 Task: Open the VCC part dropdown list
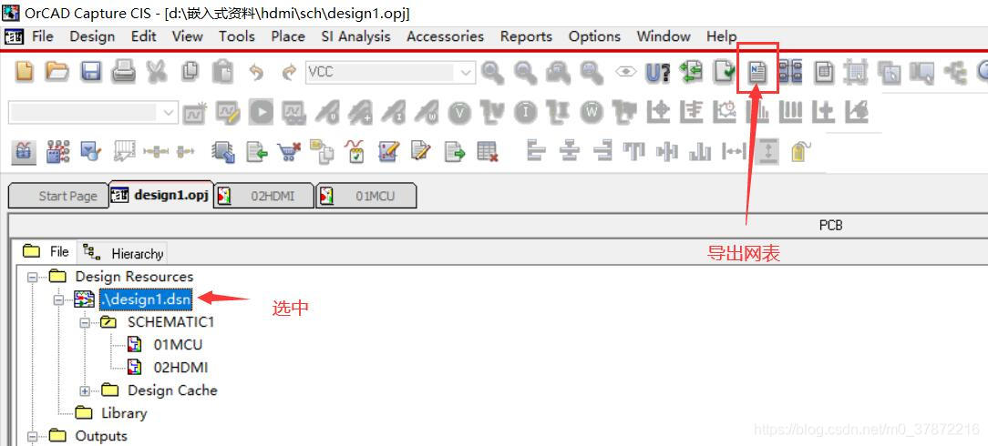[466, 72]
